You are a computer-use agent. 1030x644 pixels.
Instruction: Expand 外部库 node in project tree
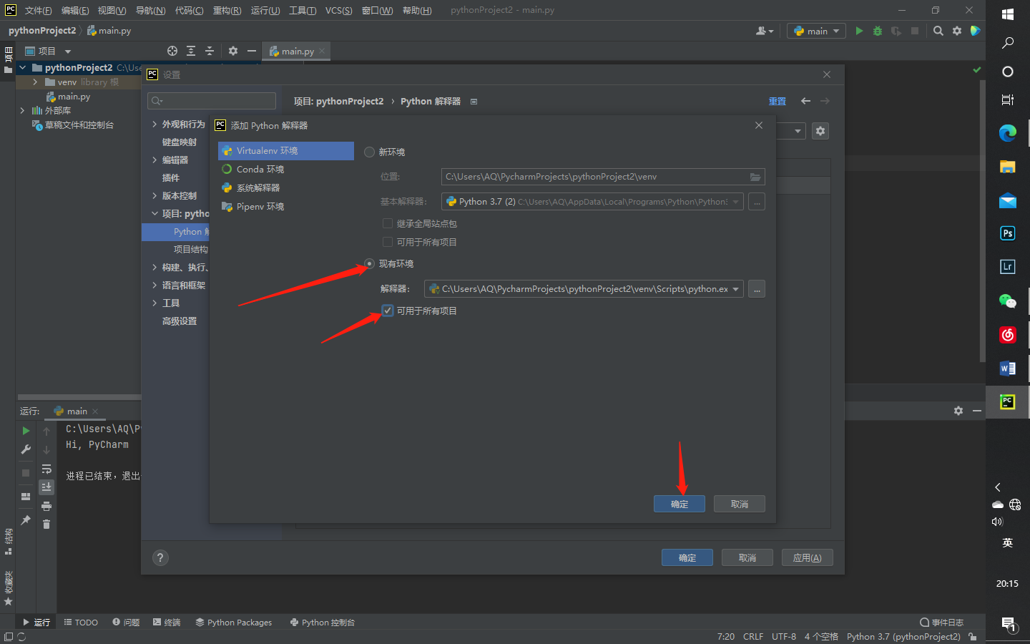pos(22,110)
